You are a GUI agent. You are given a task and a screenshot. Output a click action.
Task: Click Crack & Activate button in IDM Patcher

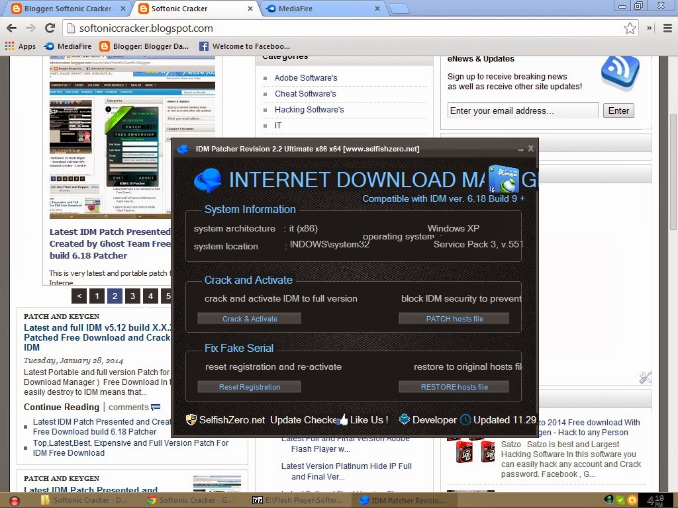[x=249, y=319]
